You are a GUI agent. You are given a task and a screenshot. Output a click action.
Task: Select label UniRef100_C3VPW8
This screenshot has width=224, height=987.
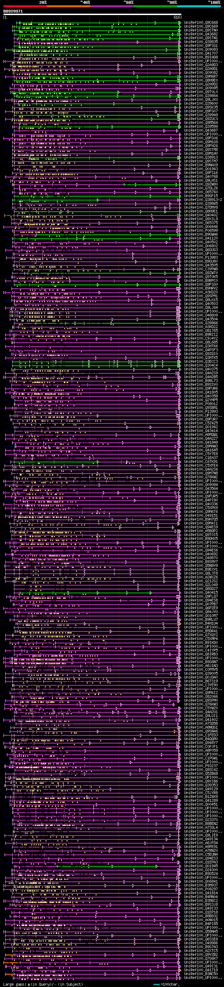pyautogui.click(x=201, y=269)
